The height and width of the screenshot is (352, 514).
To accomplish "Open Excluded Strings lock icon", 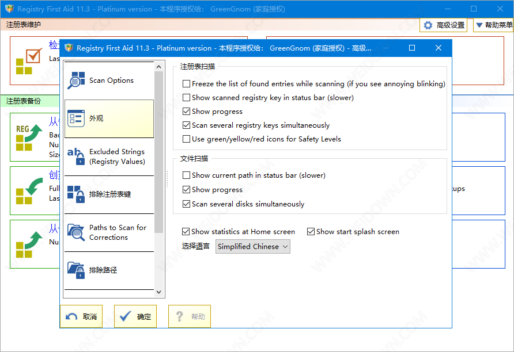I will pos(76,156).
